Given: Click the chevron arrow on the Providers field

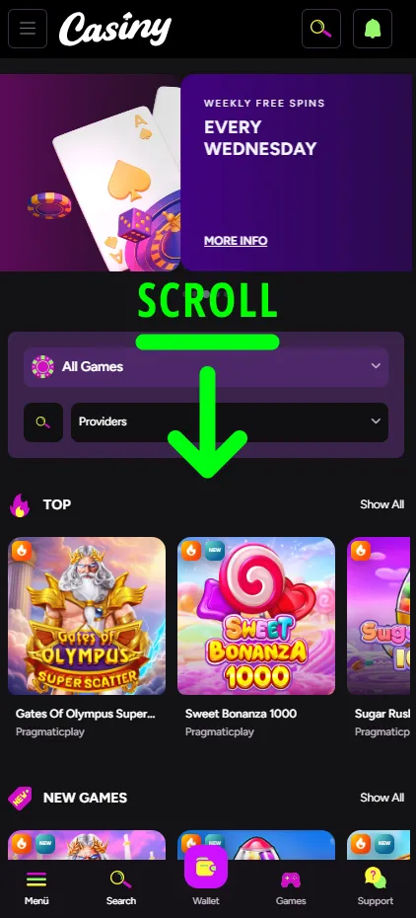Looking at the screenshot, I should 376,421.
